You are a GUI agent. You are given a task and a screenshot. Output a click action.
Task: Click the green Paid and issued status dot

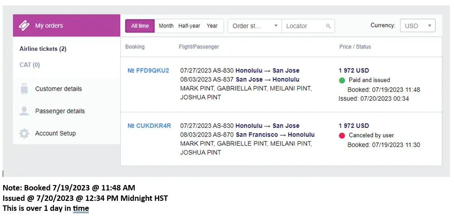point(342,80)
